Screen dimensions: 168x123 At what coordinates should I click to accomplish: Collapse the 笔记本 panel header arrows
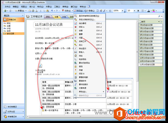coord(23,15)
